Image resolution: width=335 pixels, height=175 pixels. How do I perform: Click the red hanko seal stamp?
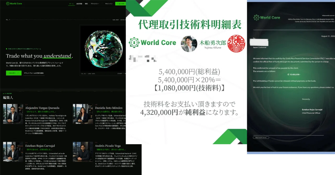236,43
